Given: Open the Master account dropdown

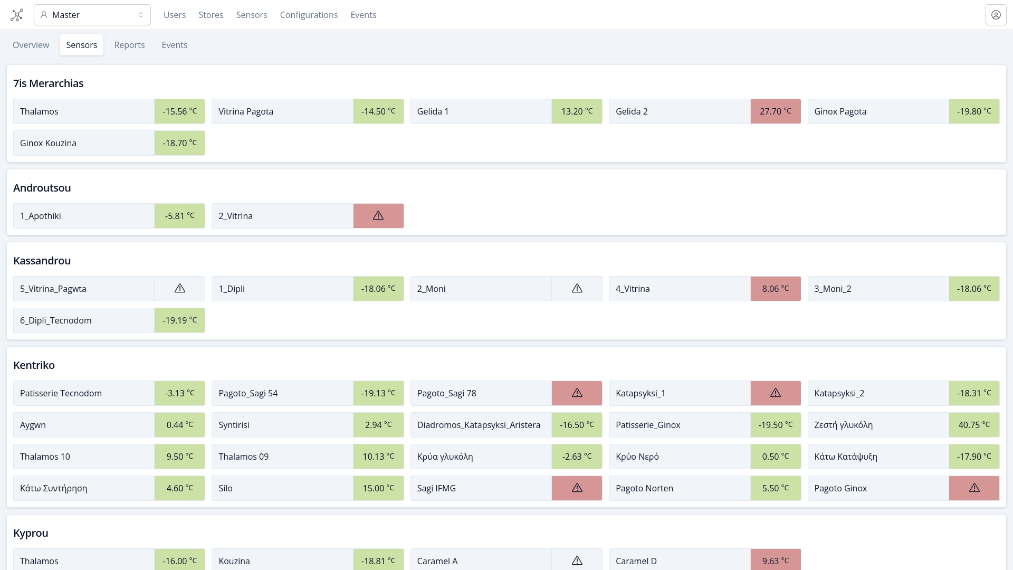Looking at the screenshot, I should pos(92,15).
